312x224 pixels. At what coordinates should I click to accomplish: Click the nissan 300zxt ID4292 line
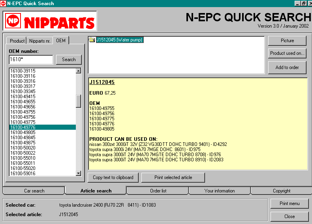coord(158,144)
